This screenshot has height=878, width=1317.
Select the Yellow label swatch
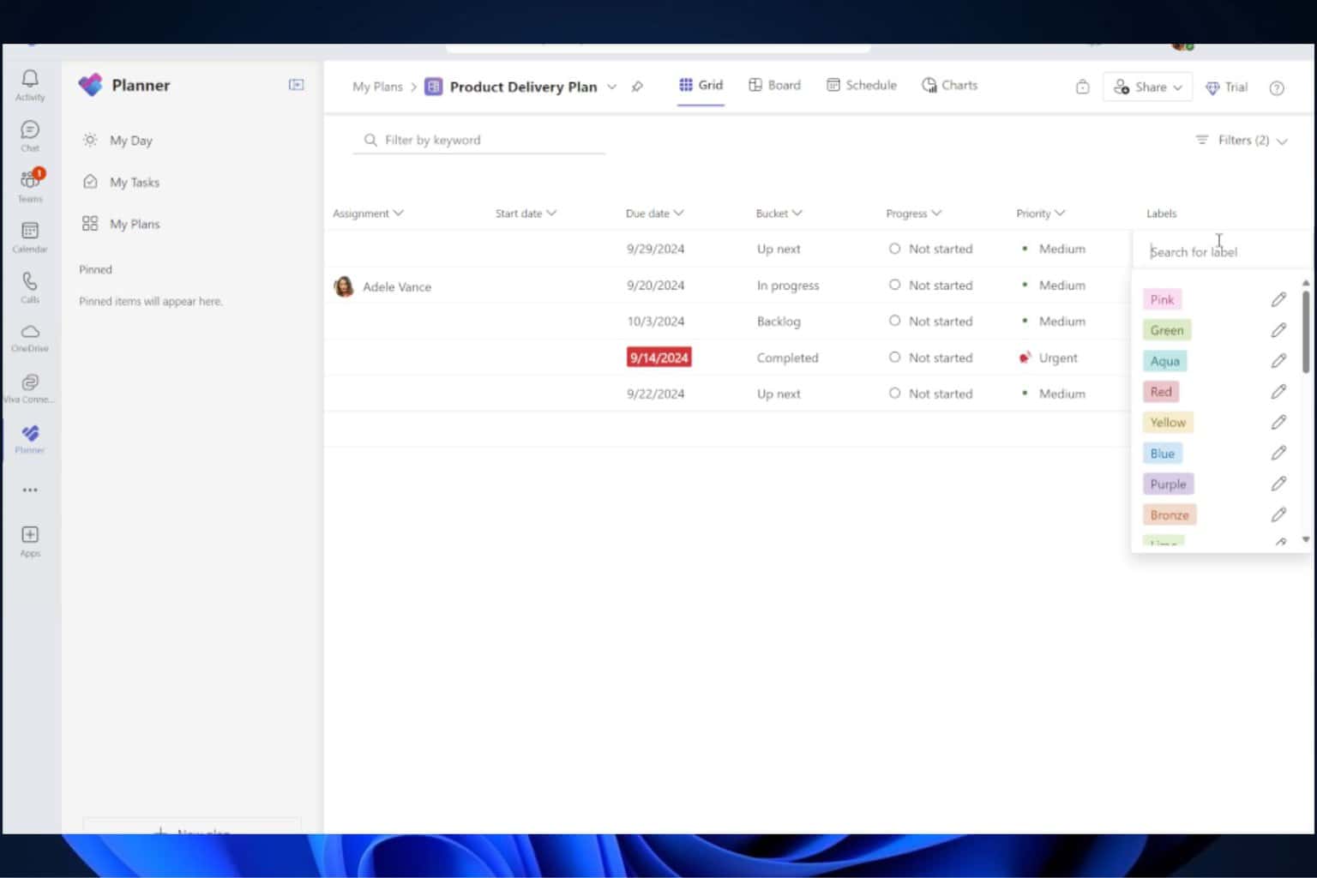pyautogui.click(x=1168, y=423)
